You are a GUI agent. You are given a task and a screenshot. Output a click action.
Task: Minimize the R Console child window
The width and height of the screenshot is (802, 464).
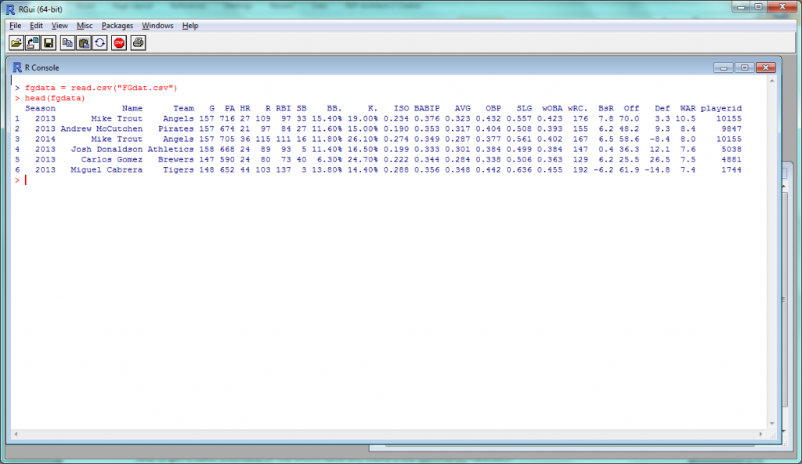[727, 67]
